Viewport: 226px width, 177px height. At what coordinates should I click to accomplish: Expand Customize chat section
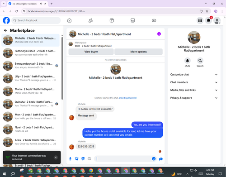[x=194, y=75]
